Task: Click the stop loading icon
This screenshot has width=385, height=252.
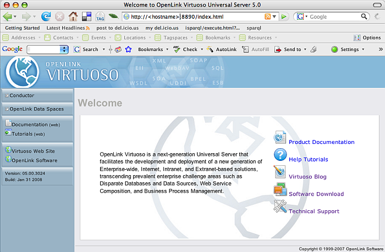Action: tap(59, 16)
